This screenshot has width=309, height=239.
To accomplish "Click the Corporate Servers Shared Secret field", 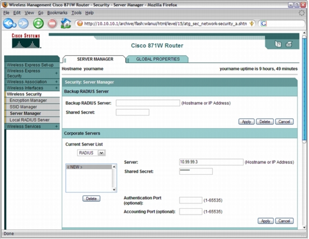I will [x=196, y=171].
